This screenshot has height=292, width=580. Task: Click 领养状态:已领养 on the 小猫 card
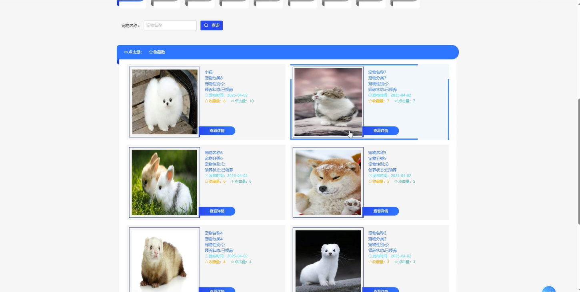(219, 90)
